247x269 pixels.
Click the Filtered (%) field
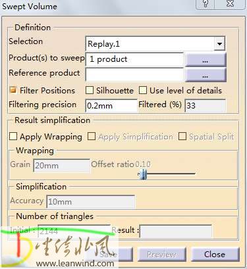pos(206,106)
